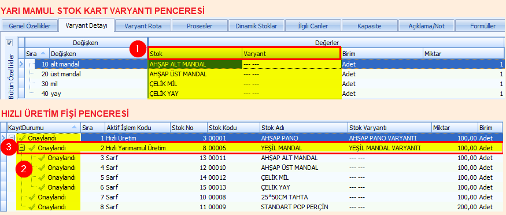This screenshot has height=215, width=506.
Task: Switch to the Prosesler tab
Action: (200, 26)
